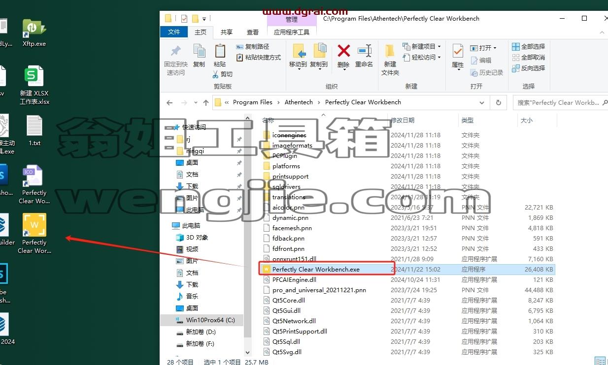Click the New Folder (新建文件夹) icon

pos(390,51)
